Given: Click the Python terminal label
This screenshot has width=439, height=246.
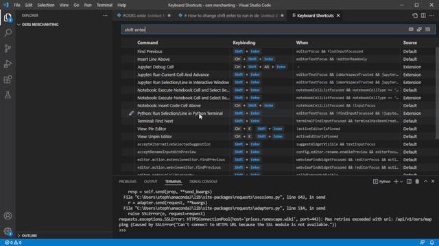Looking at the screenshot, I should point(382,182).
